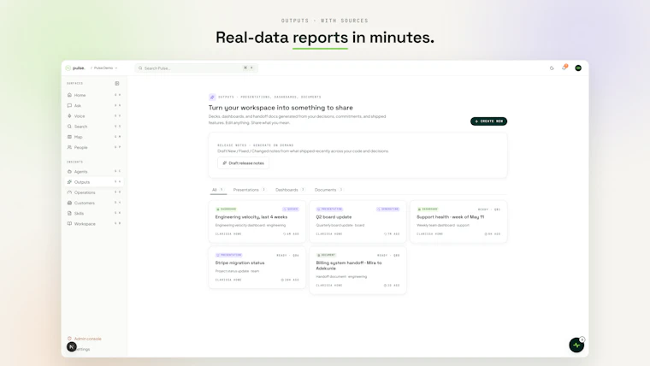This screenshot has width=650, height=366.
Task: Click the round N badge bottom-left
Action: [72, 346]
